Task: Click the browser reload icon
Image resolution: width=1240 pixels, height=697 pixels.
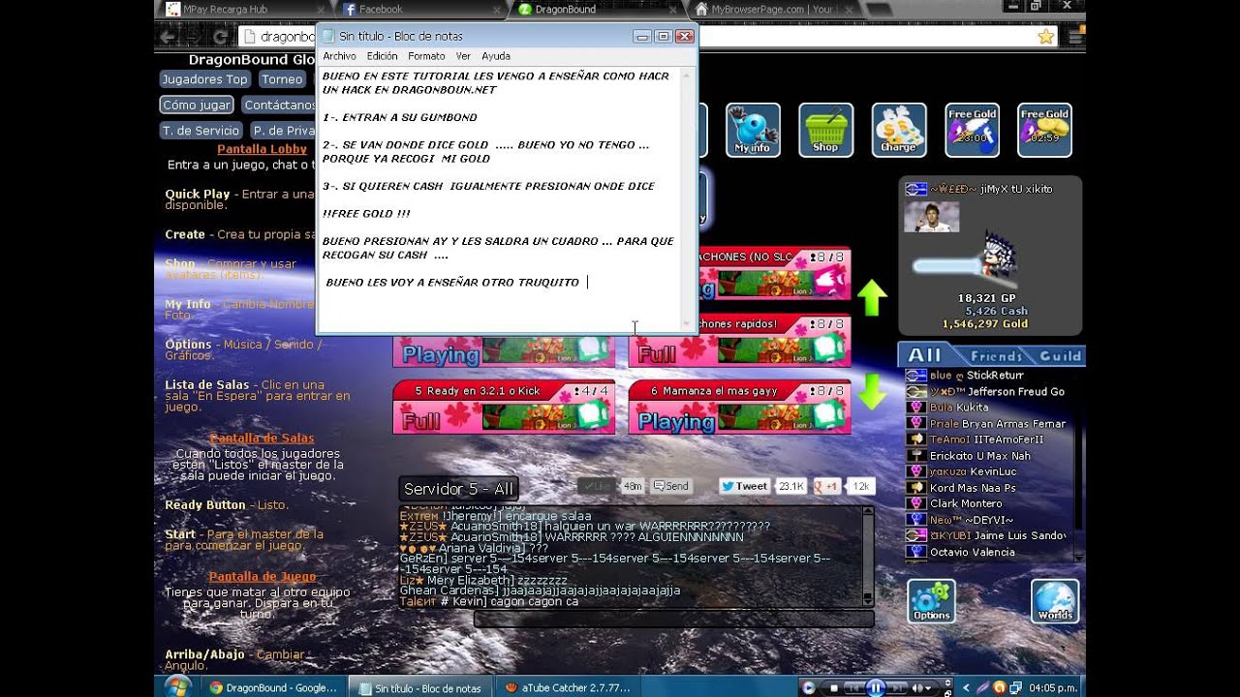Action: click(220, 37)
